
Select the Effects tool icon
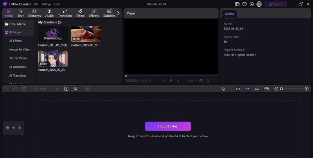tap(94, 13)
